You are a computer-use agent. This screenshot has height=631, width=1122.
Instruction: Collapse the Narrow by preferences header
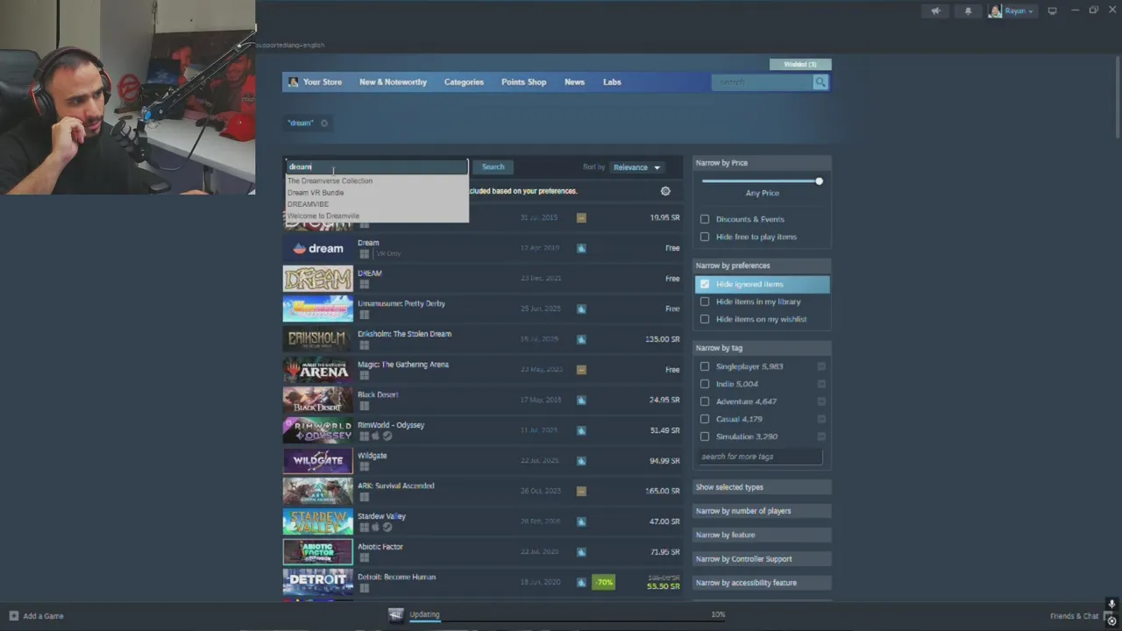coord(762,266)
